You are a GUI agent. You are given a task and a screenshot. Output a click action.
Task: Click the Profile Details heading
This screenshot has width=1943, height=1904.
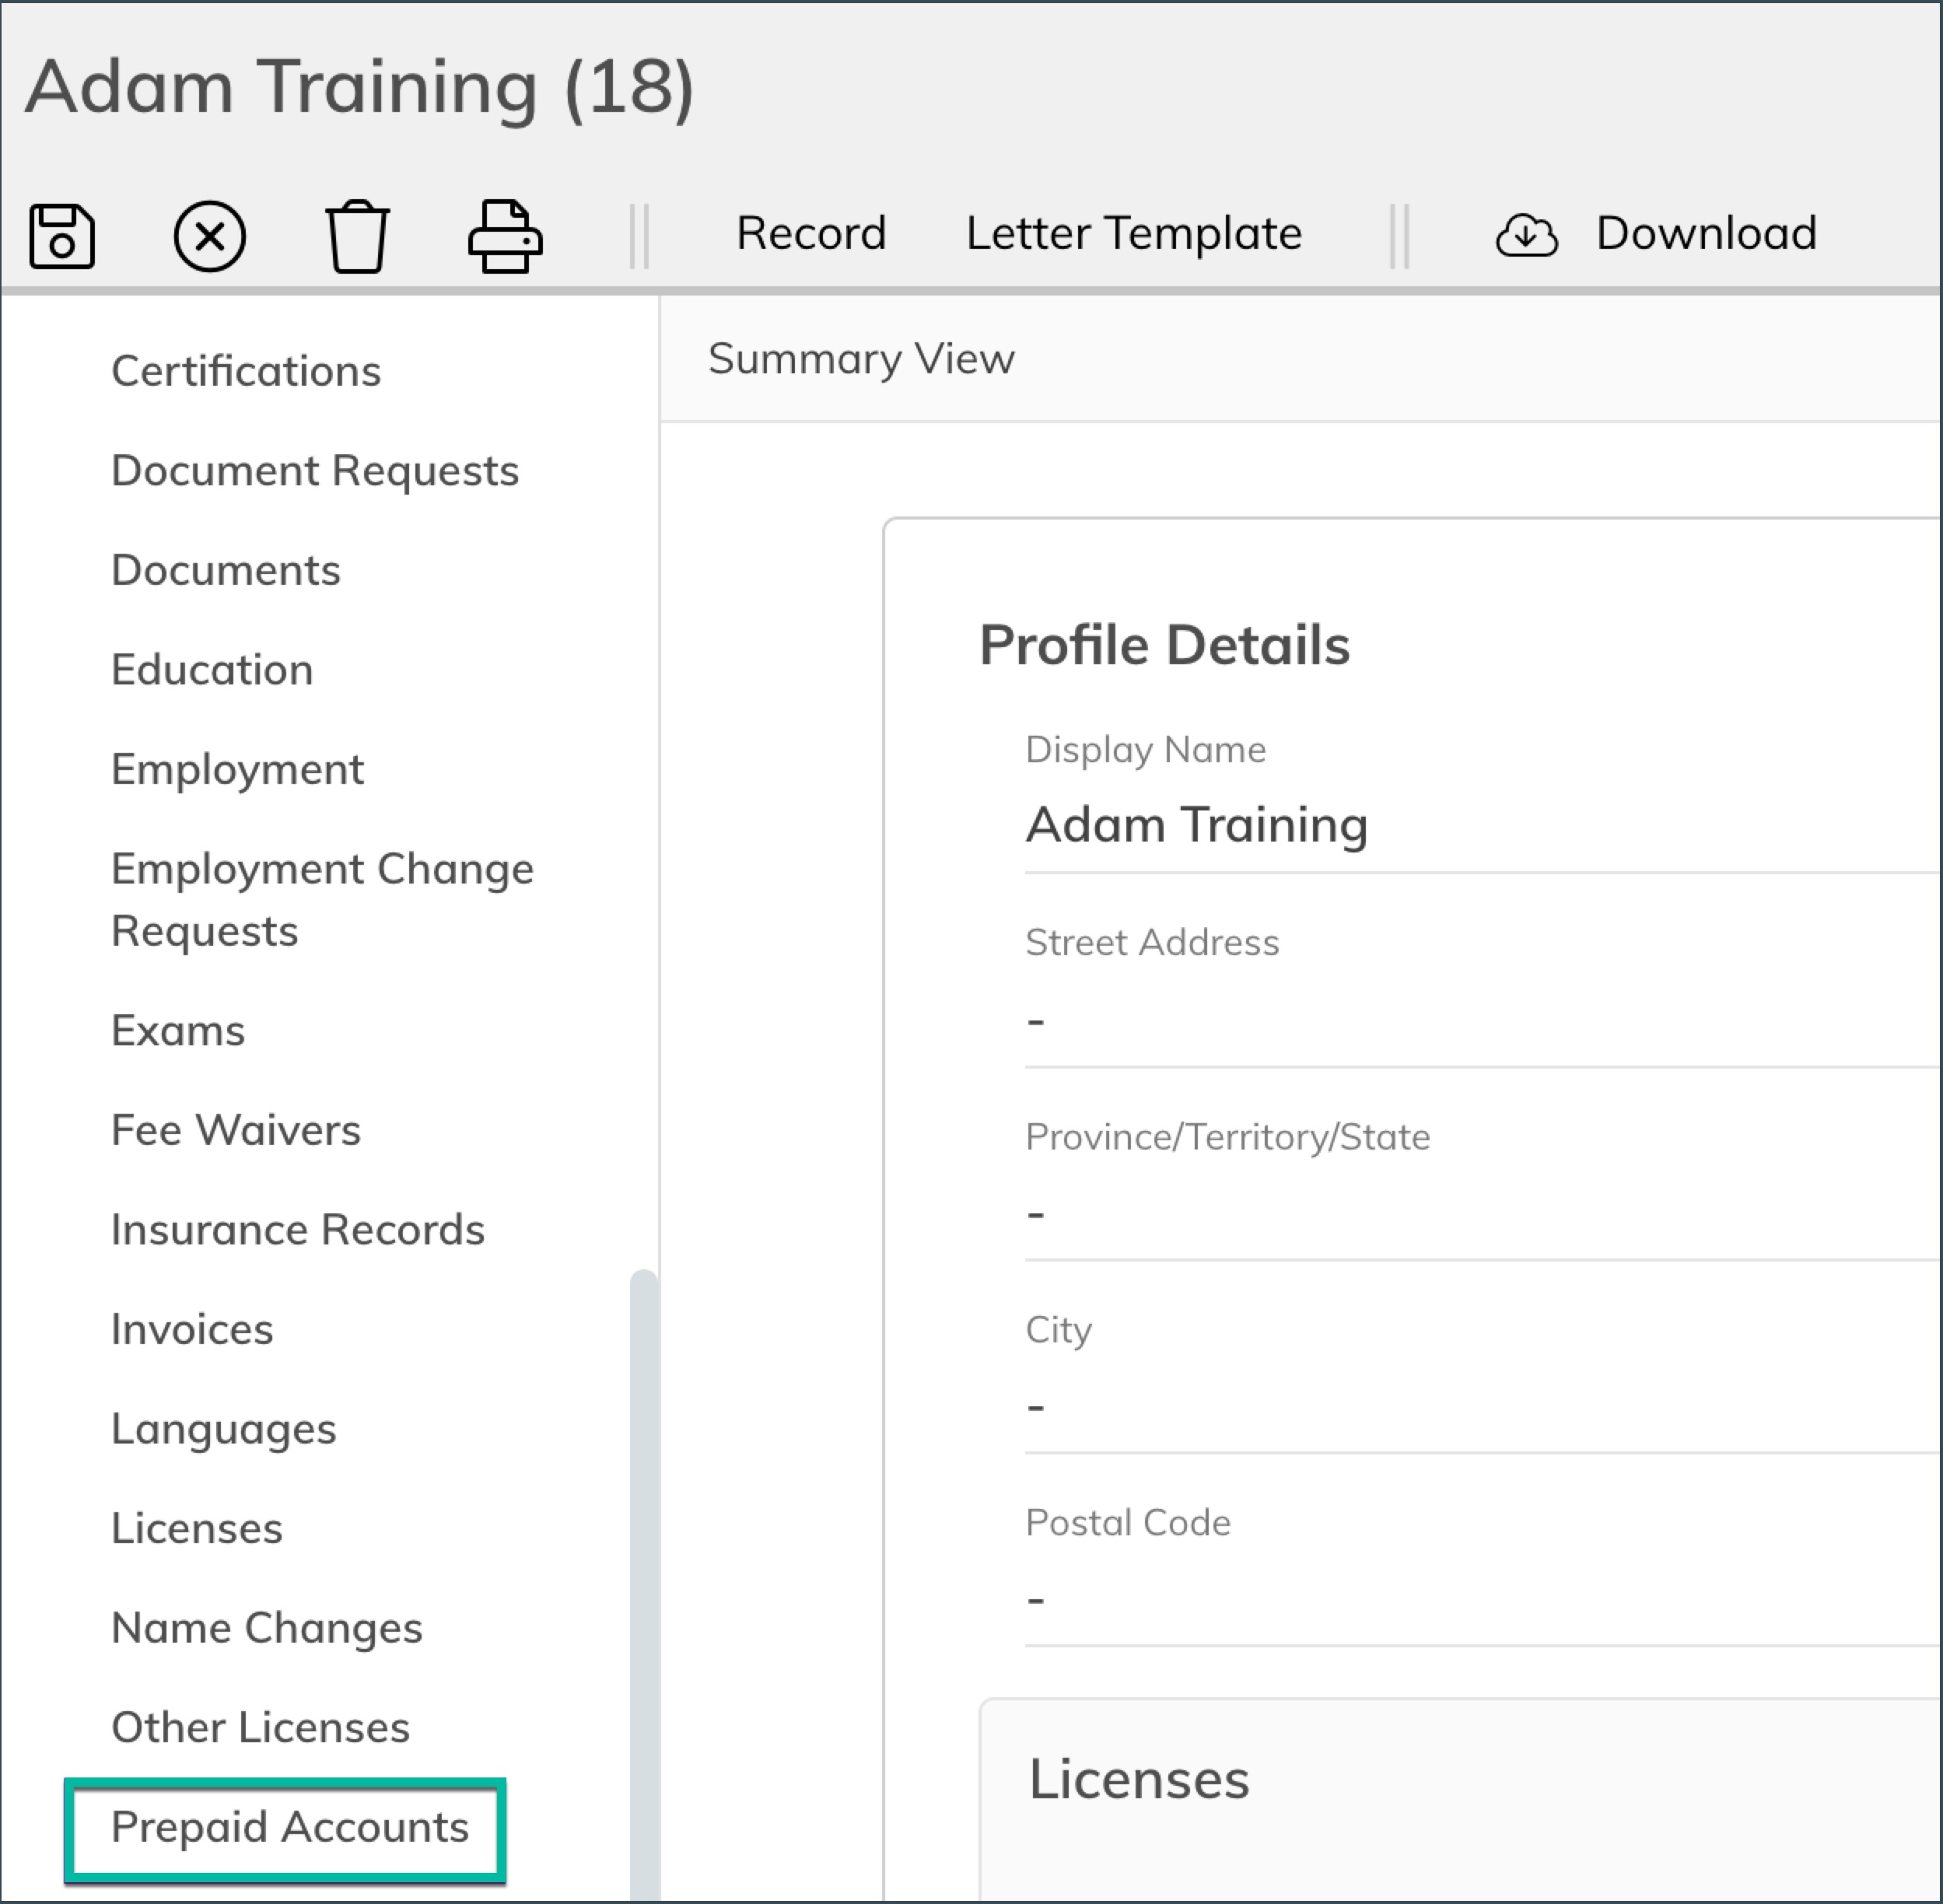(x=1164, y=646)
